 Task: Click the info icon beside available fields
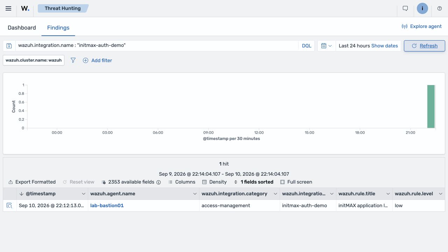[x=159, y=182]
